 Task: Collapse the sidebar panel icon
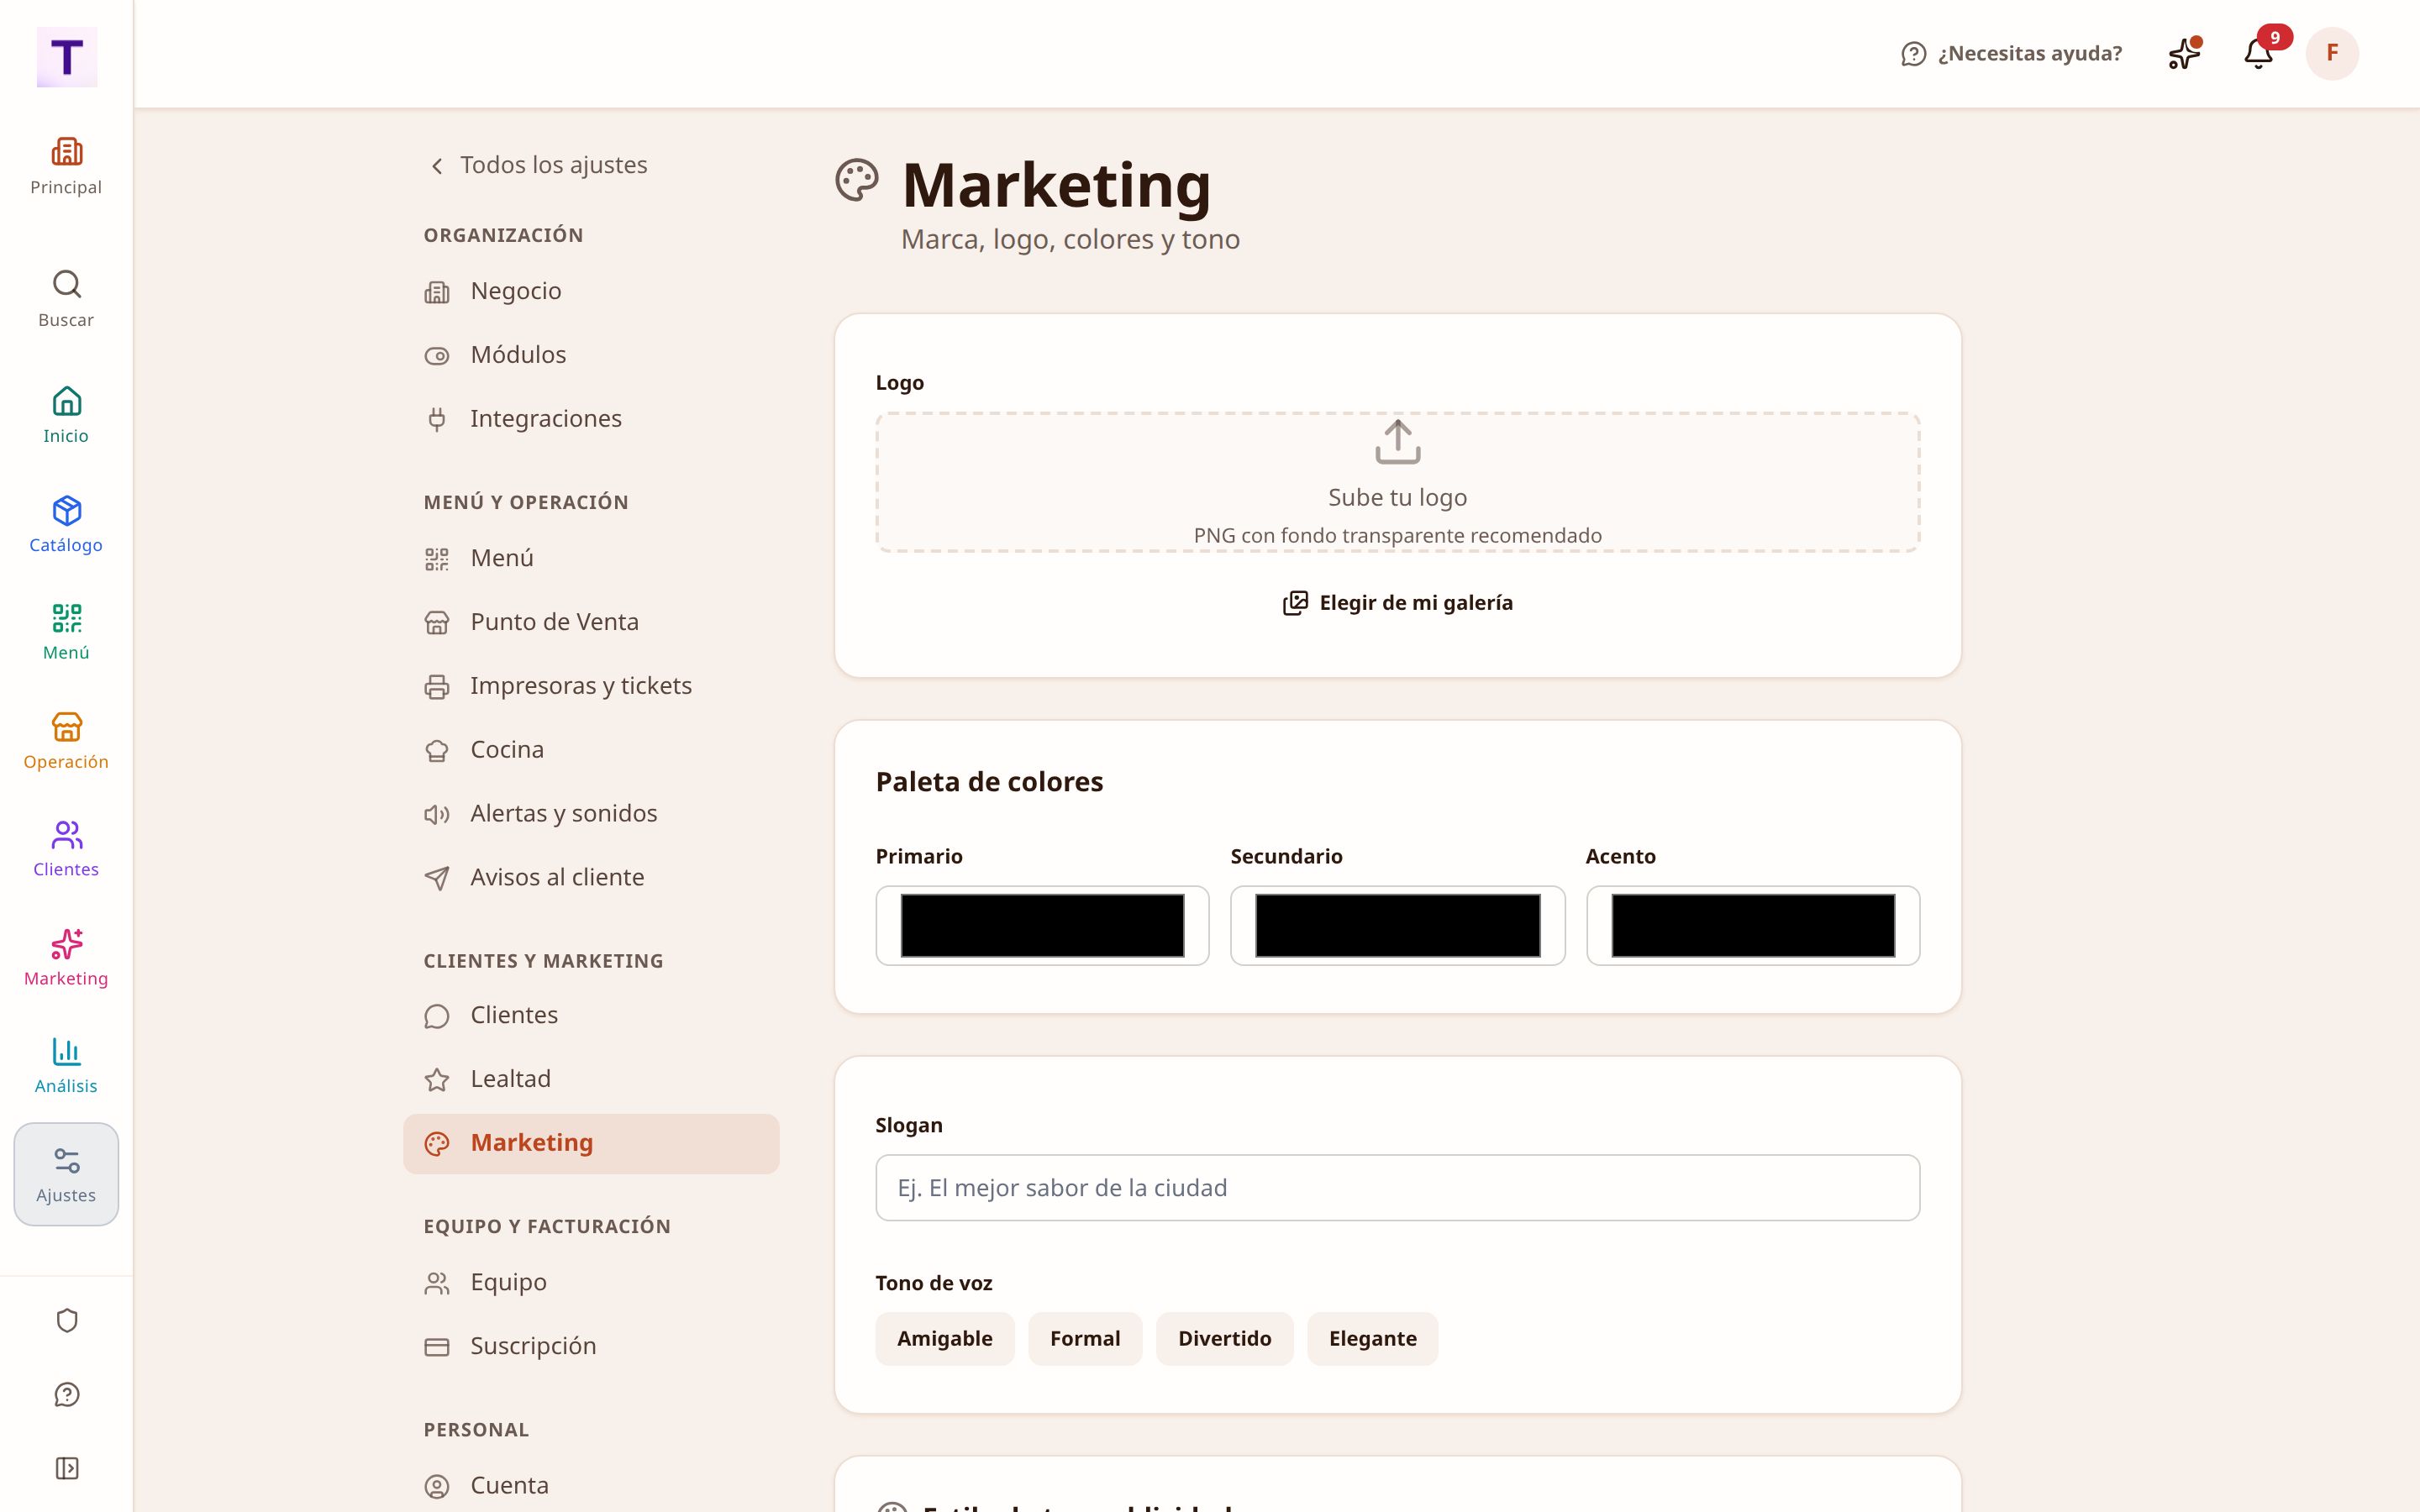[x=67, y=1468]
